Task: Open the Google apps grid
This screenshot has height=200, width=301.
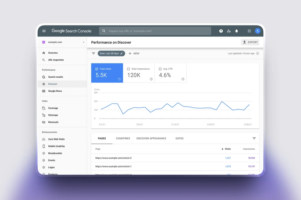Action: pos(249,31)
